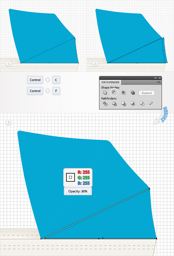This screenshot has width=174, height=256.
Task: Click the Divide pathfinder icon
Action: click(x=105, y=104)
